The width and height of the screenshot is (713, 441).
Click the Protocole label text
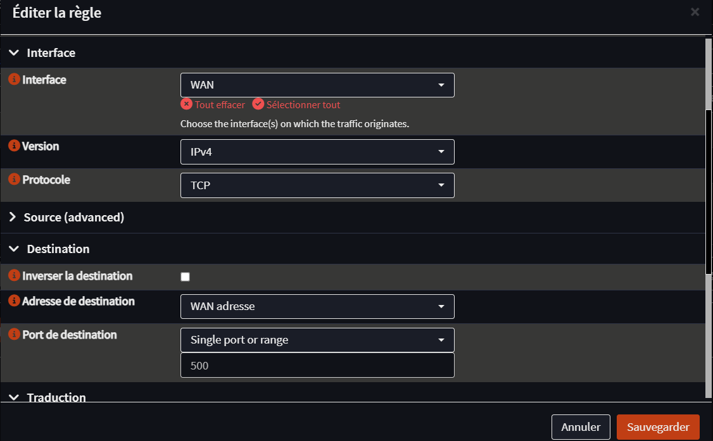[x=46, y=180]
